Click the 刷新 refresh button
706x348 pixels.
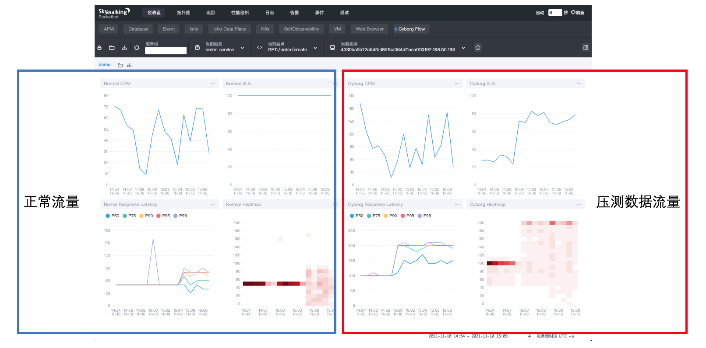(x=578, y=13)
